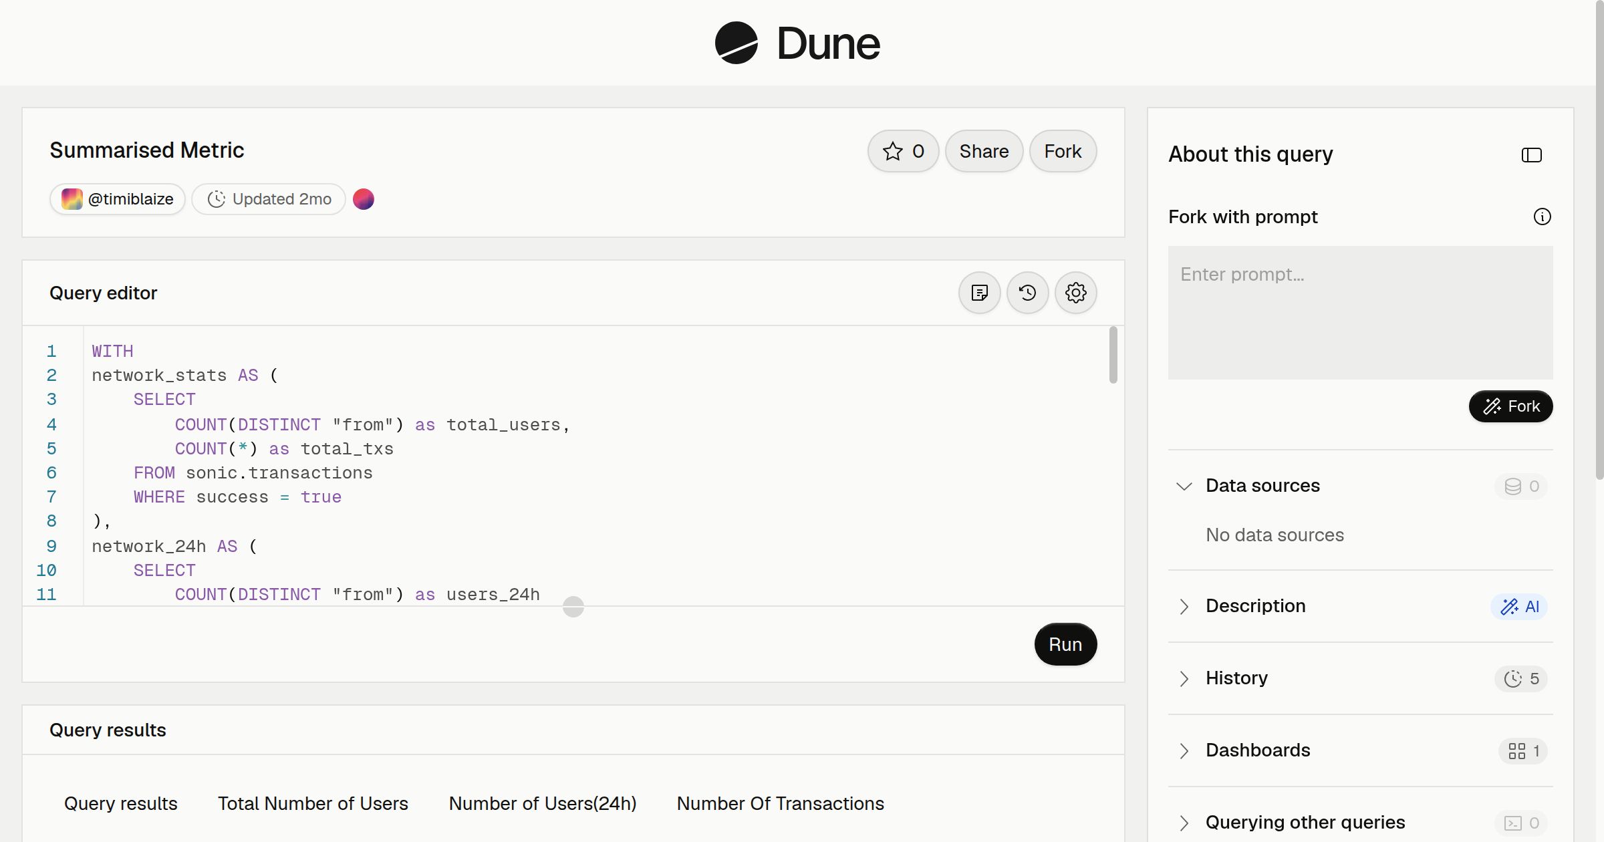This screenshot has width=1604, height=842.
Task: Click the round gradient avatar after Updated 2mo
Action: pos(364,199)
